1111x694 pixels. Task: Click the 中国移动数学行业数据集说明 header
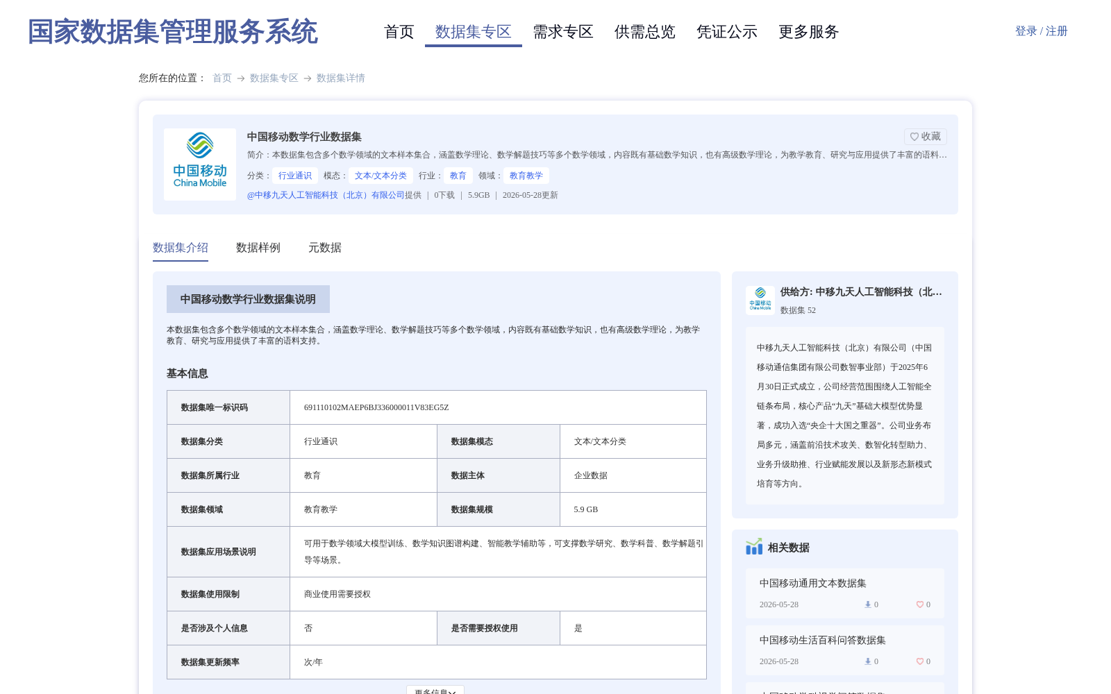[248, 299]
